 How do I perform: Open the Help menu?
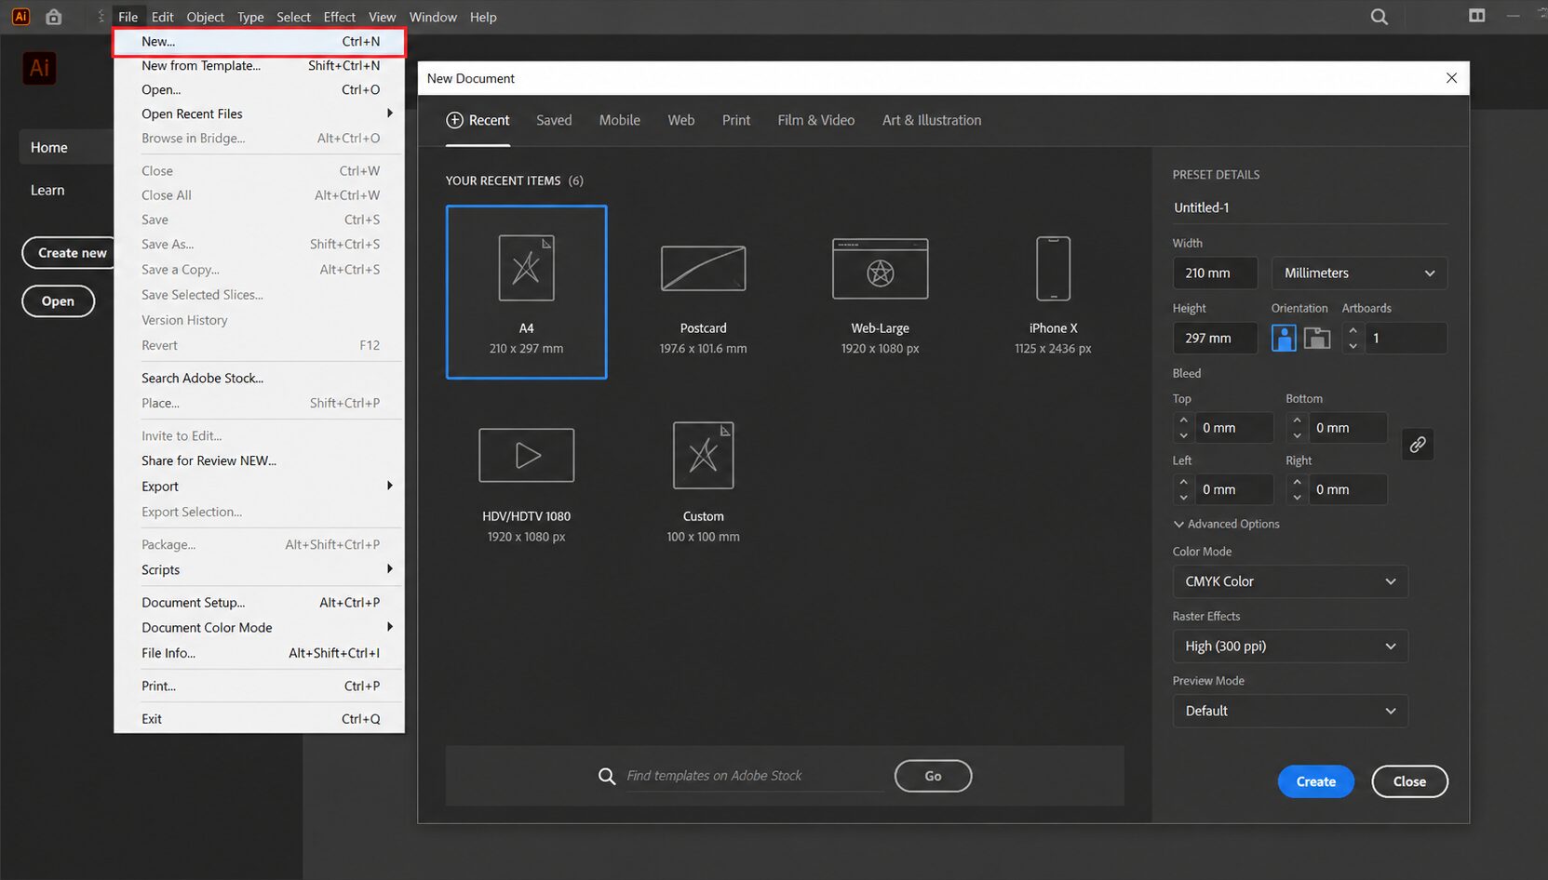point(483,17)
